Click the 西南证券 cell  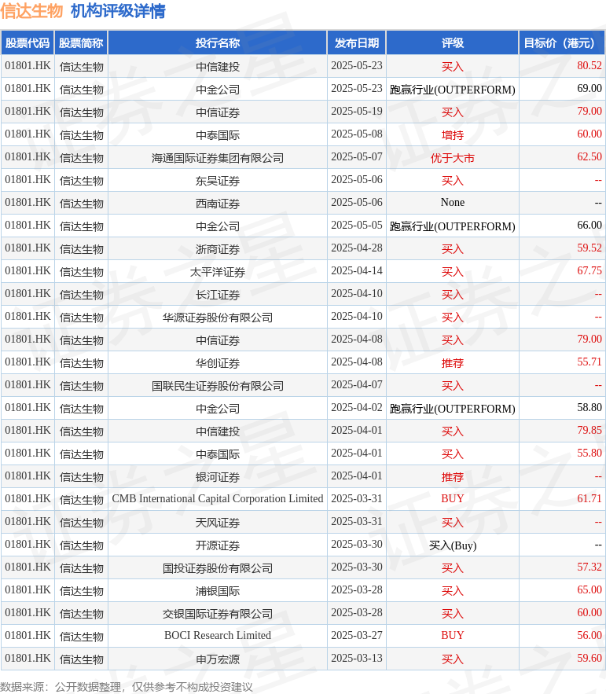pos(218,204)
